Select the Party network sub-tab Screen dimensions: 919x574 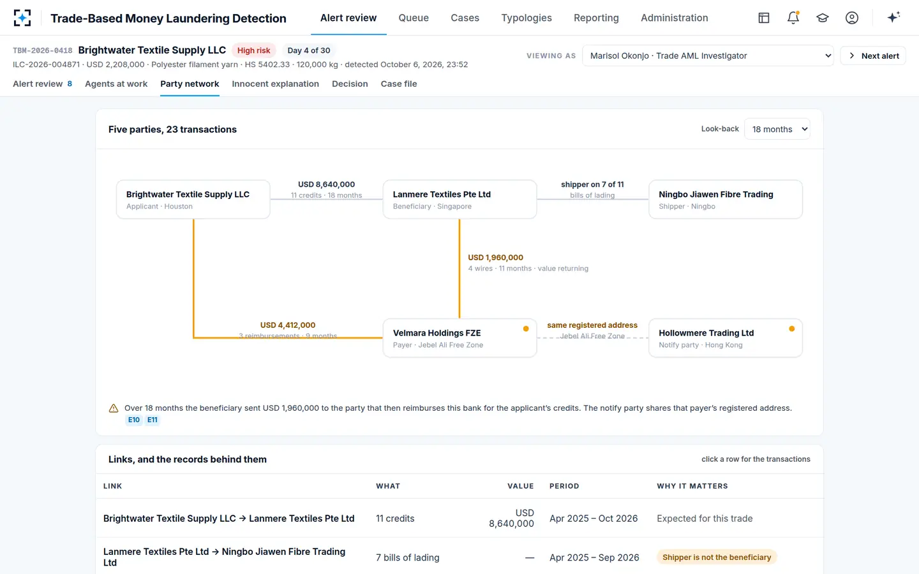coord(190,84)
